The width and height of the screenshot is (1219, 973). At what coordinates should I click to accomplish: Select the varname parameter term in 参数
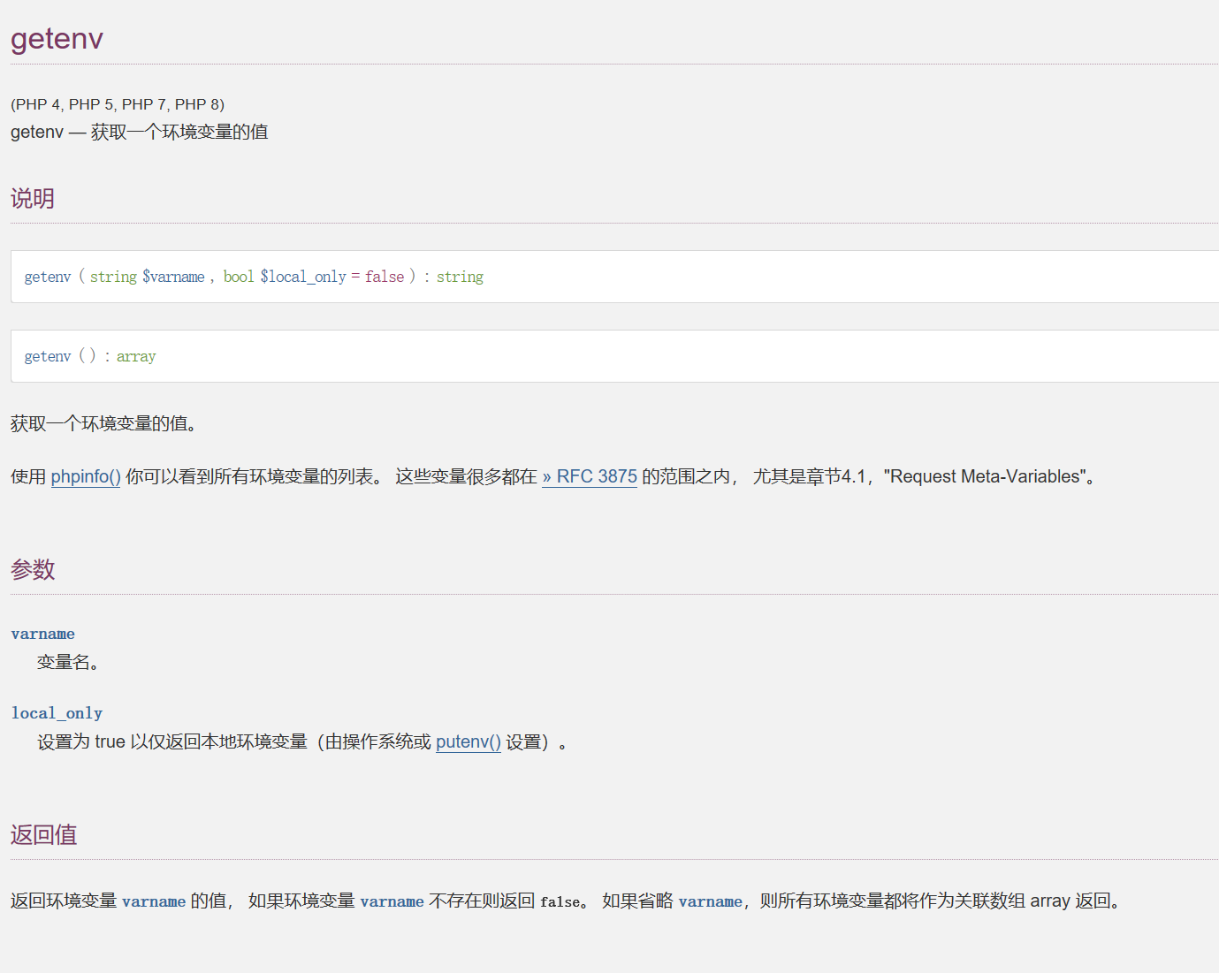click(43, 634)
